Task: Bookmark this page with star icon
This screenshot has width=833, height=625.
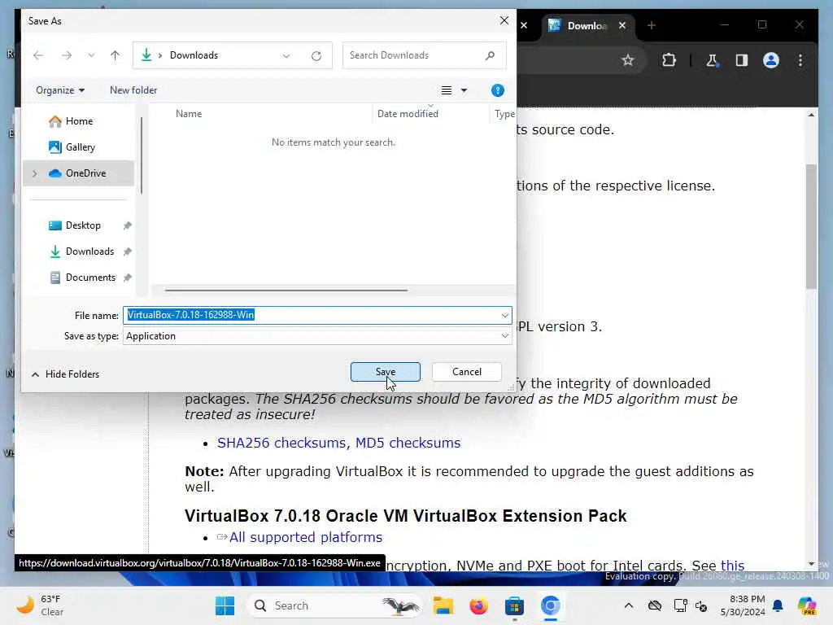Action: (x=628, y=60)
